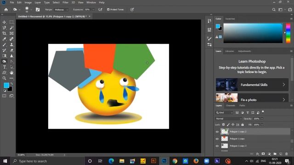Switch to the Swatches tab
The image size is (294, 165).
pos(230,19)
